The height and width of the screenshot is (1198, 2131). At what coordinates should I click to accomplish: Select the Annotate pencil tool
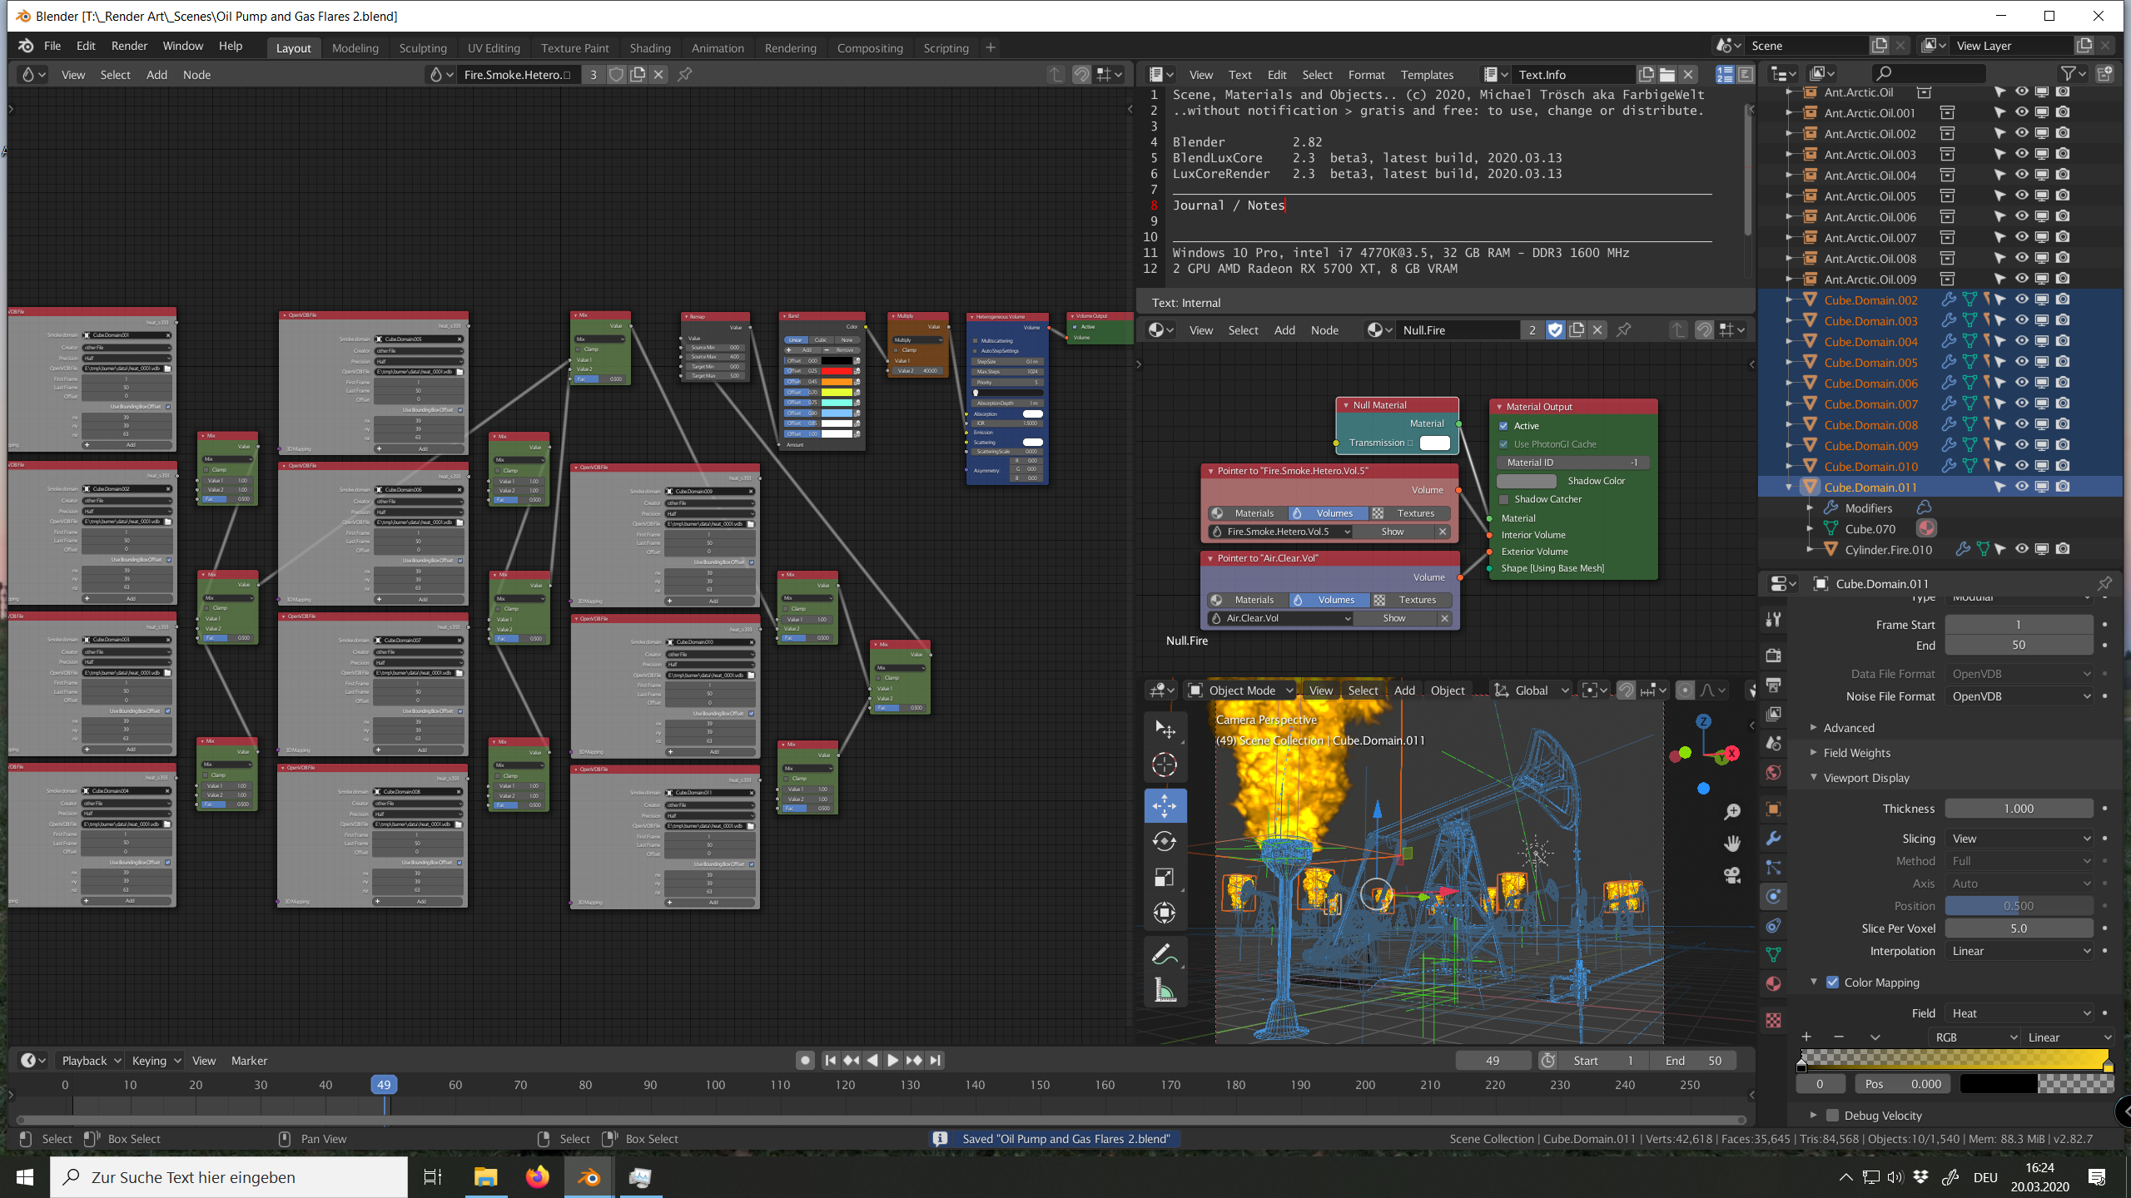click(1165, 954)
